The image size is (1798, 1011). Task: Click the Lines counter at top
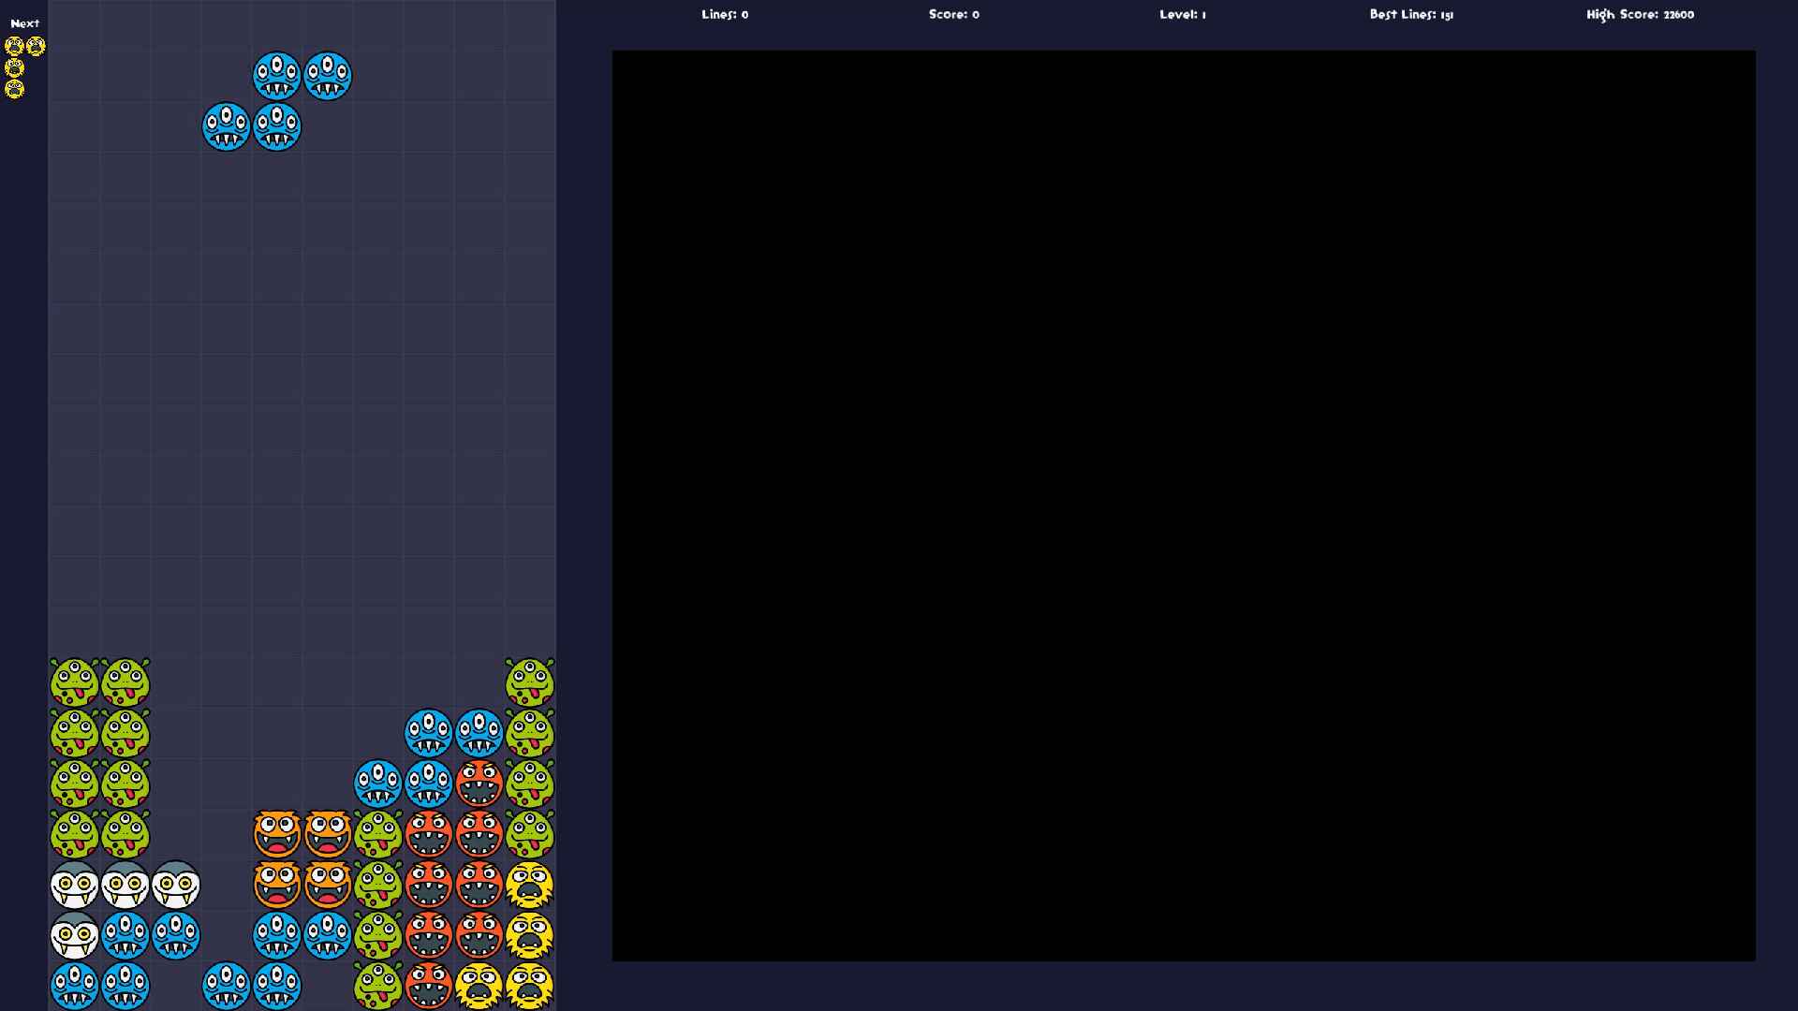[725, 15]
